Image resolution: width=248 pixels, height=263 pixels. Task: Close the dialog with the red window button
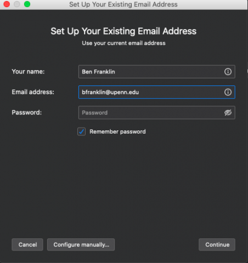7,4
